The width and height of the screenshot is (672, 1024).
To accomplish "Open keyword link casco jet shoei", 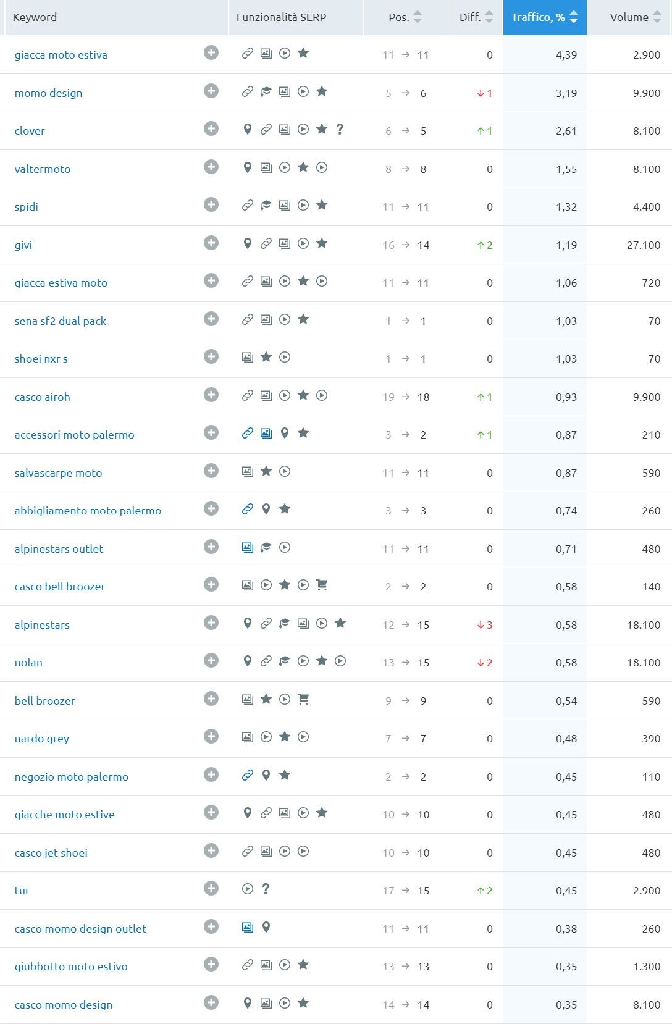I will pos(51,853).
